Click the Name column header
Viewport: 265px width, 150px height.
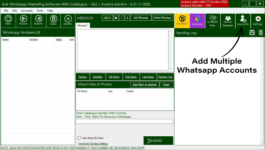(14, 40)
